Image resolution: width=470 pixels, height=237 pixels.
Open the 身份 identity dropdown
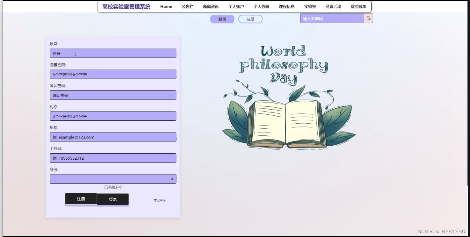pyautogui.click(x=113, y=179)
